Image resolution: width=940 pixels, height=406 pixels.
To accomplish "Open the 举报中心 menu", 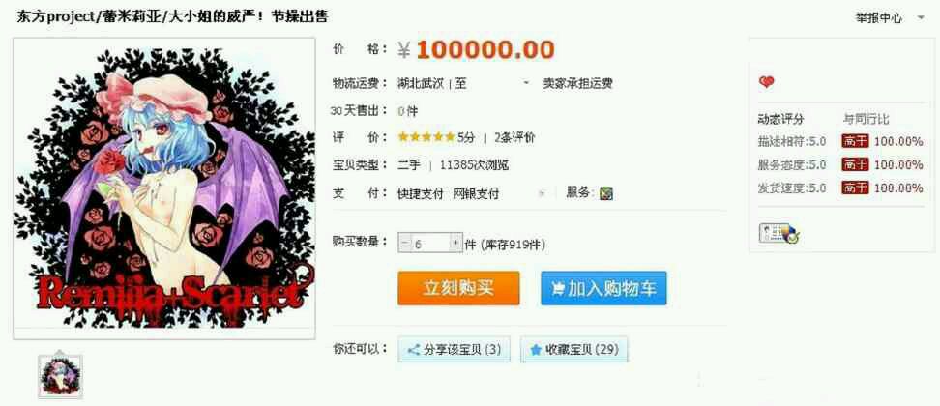I will point(878,18).
